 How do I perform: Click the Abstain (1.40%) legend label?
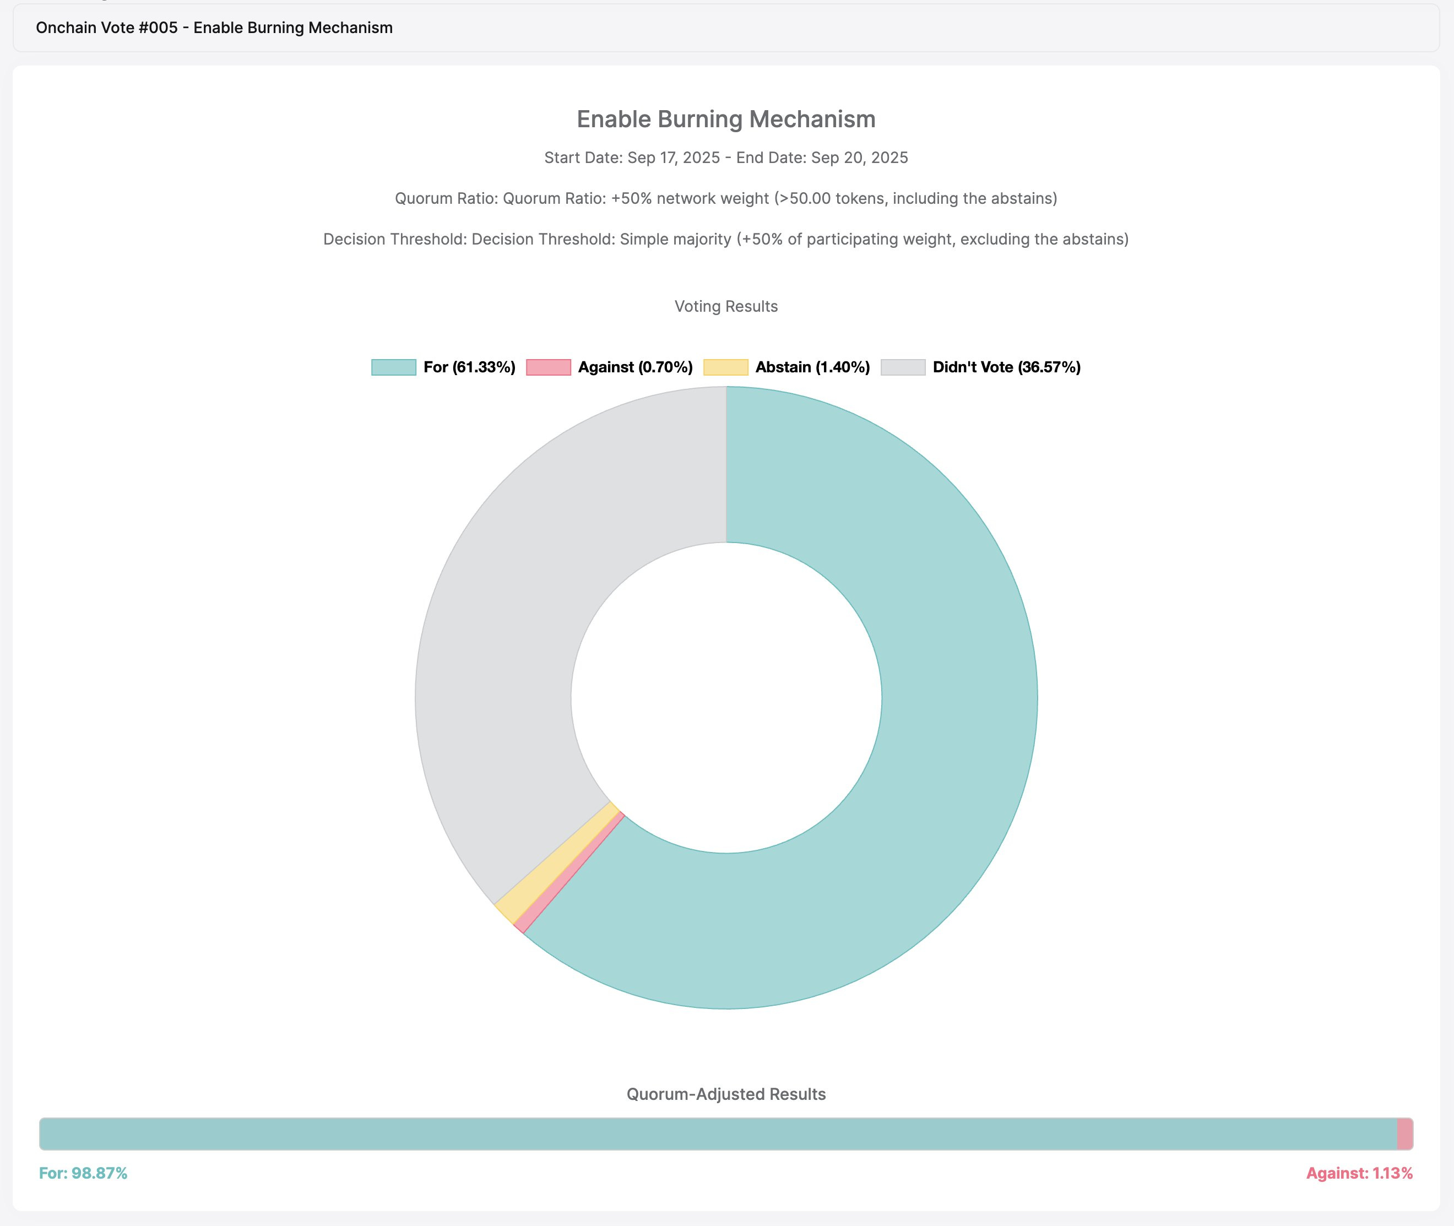(812, 367)
